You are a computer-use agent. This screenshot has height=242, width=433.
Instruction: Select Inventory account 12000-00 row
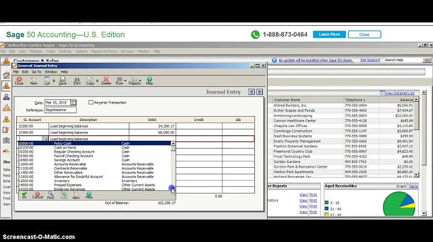click(94, 181)
